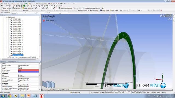Toggle Show Coordinate Systems

[92, 8]
